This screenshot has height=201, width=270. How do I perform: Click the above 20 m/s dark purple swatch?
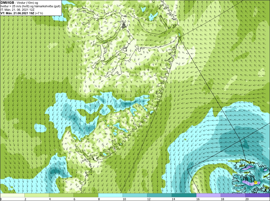point(258,195)
